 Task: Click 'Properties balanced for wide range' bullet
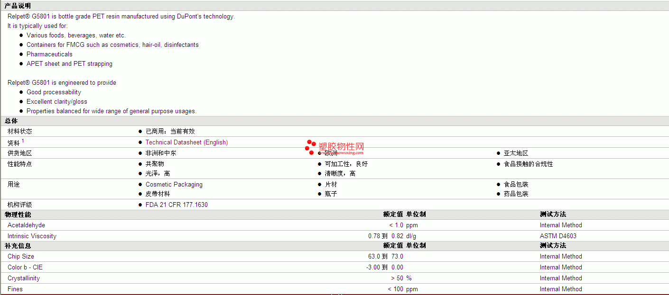(x=111, y=111)
